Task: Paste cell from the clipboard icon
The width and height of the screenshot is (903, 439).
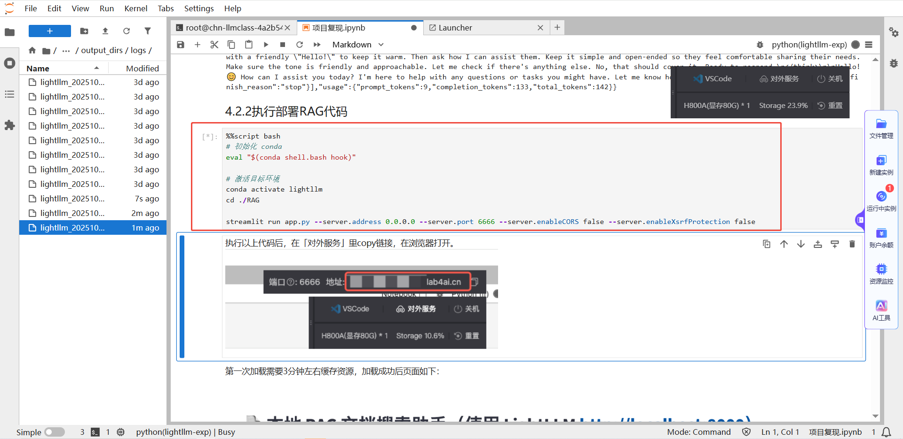Action: click(x=249, y=45)
